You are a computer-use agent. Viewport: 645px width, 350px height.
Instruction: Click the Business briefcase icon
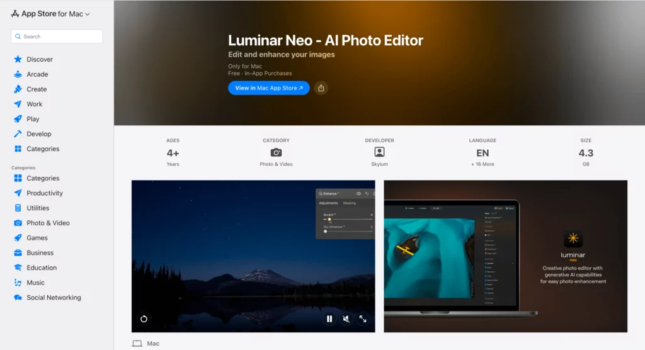18,252
